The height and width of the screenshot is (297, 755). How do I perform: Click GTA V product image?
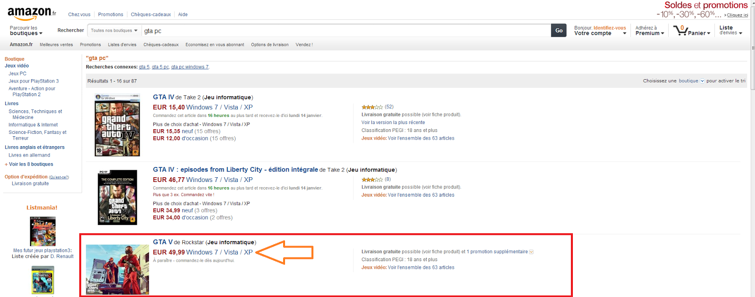[117, 270]
